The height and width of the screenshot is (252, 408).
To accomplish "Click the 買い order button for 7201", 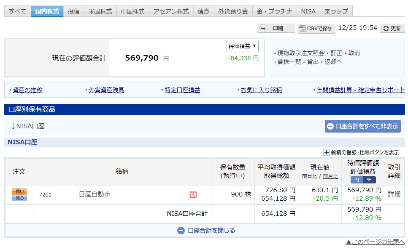I will tap(19, 191).
